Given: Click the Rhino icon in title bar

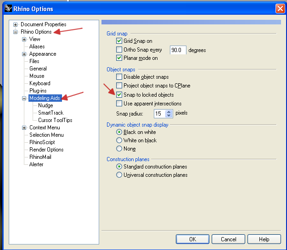Looking at the screenshot, I should 8,8.
